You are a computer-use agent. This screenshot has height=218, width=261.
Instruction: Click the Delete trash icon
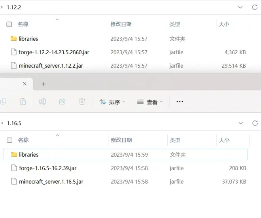pyautogui.click(x=82, y=102)
